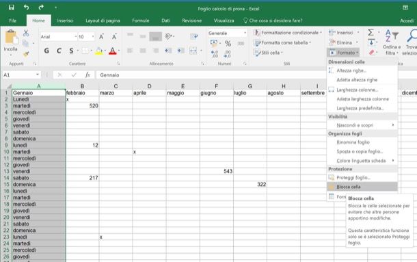Switch to Inserisci ribbon tab
Image resolution: width=417 pixels, height=262 pixels.
(x=65, y=21)
